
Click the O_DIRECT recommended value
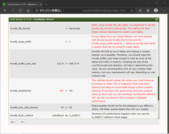[75, 115]
